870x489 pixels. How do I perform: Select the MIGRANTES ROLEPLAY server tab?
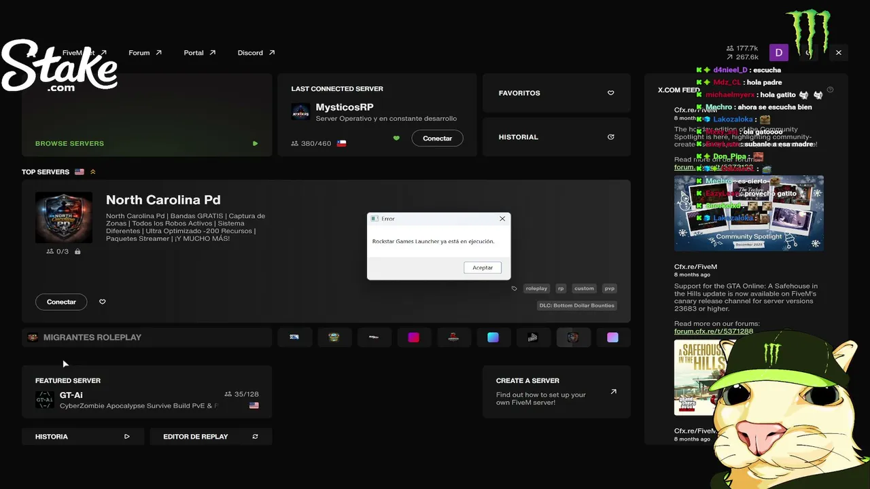(147, 338)
